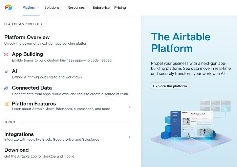Click the 'PLATFORM & PRODUCTS' section label
237x167 pixels.
pyautogui.click(x=23, y=24)
